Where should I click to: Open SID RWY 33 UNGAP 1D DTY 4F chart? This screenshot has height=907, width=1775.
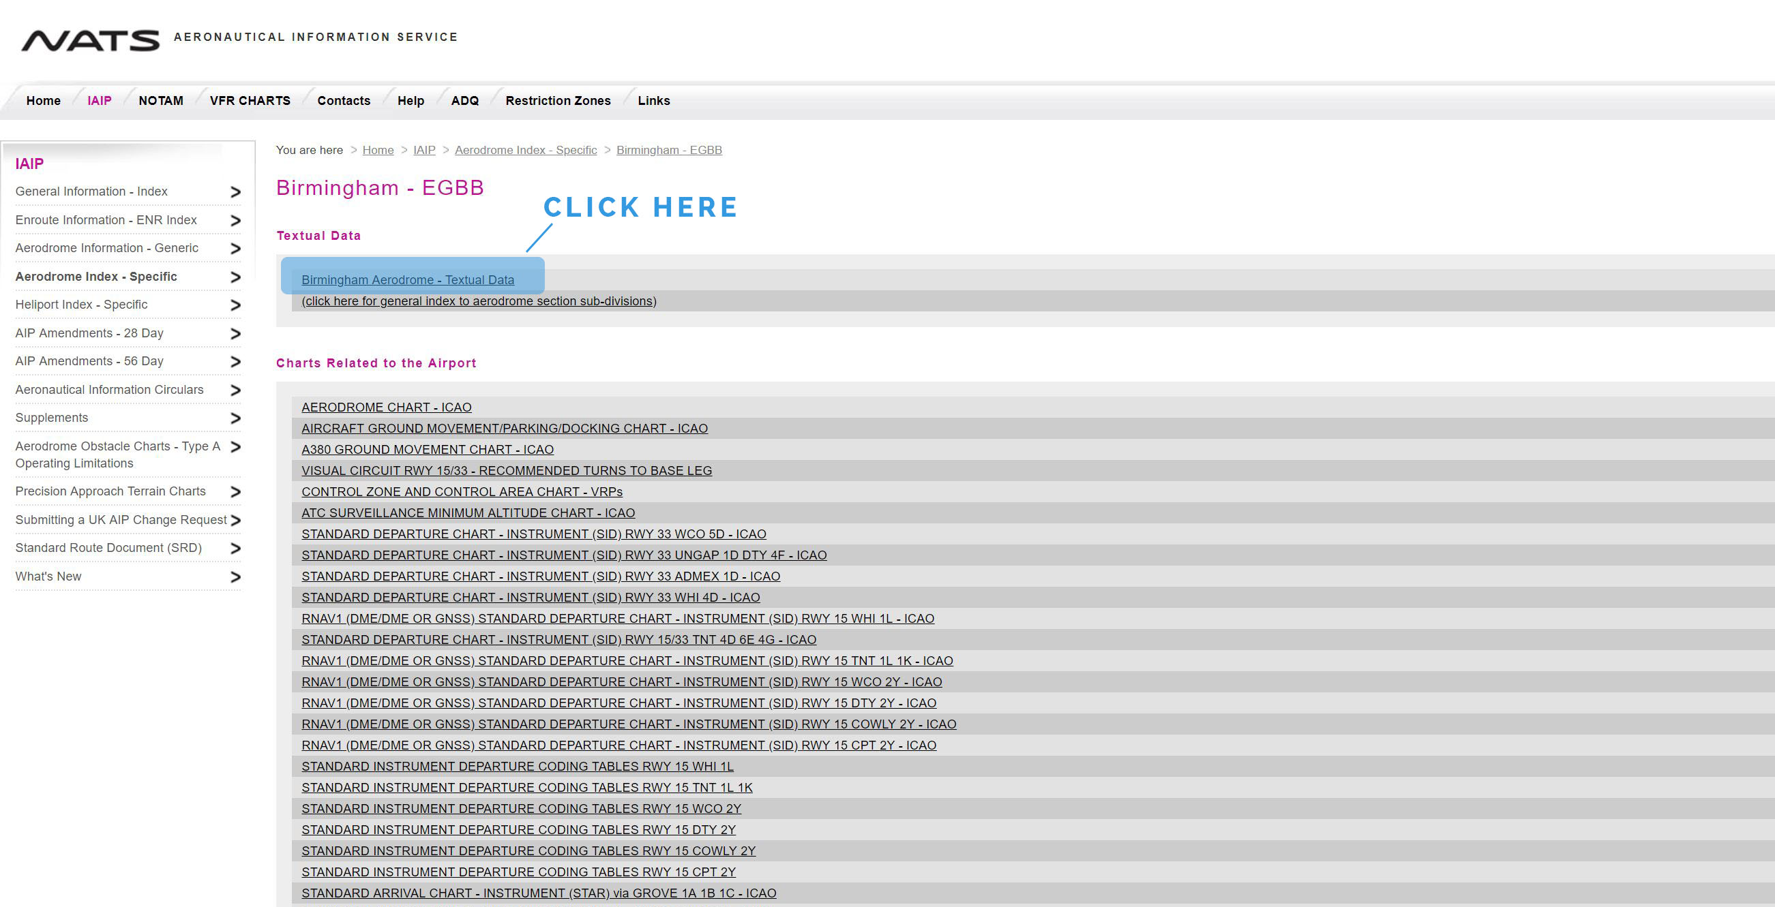(x=564, y=555)
